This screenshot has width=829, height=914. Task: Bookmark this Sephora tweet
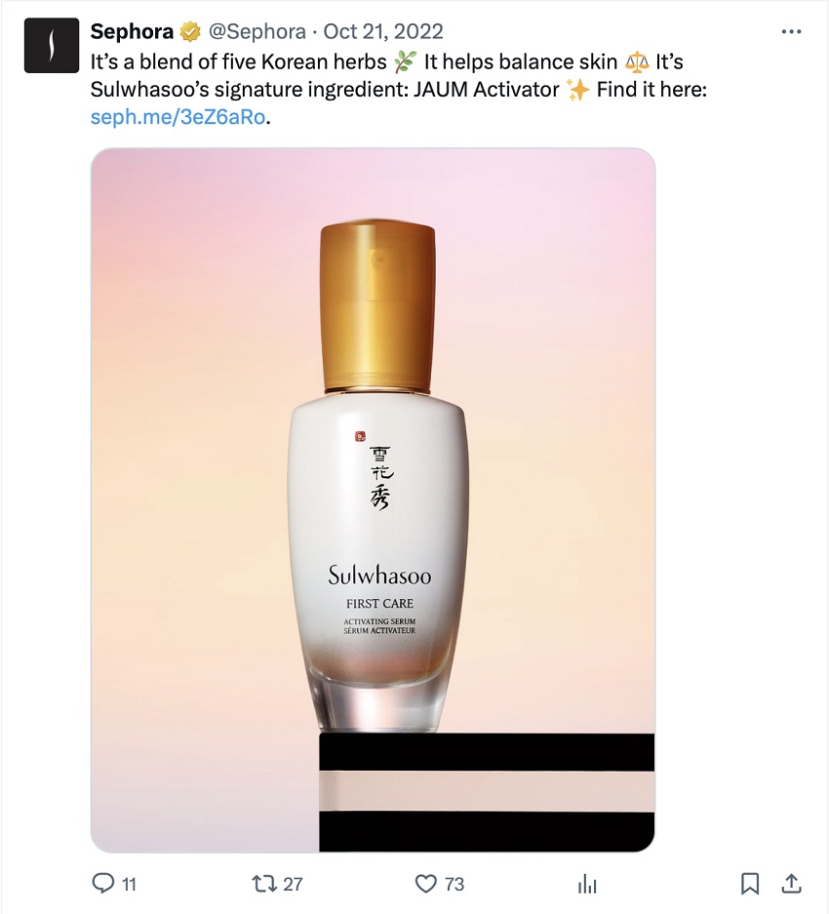750,884
